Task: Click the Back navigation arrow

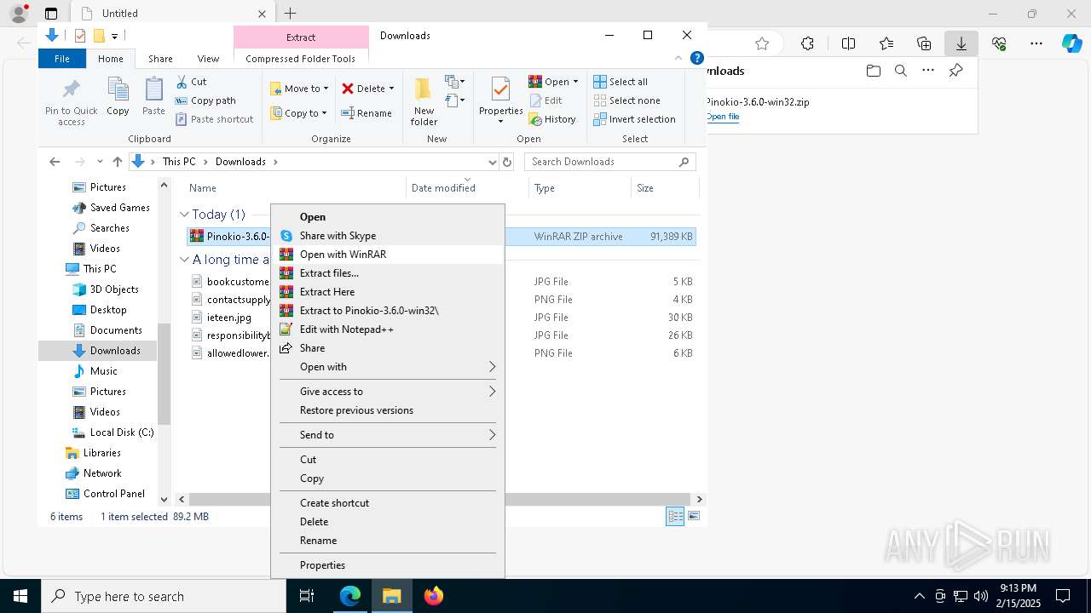Action: click(55, 162)
